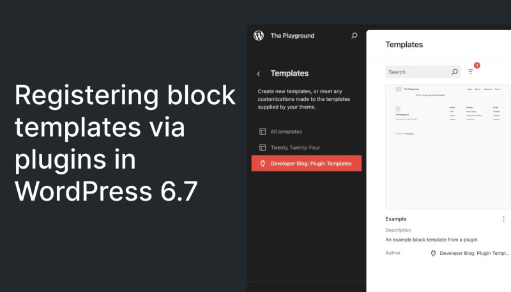This screenshot has height=292, width=511.
Task: Click the plugin icon in the highlighted sidebar item
Action: (x=263, y=164)
